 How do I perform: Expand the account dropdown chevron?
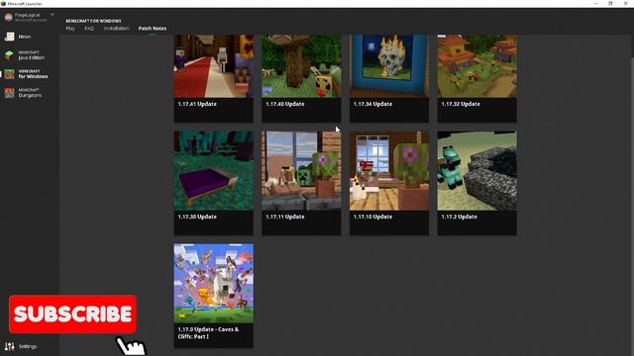53,15
